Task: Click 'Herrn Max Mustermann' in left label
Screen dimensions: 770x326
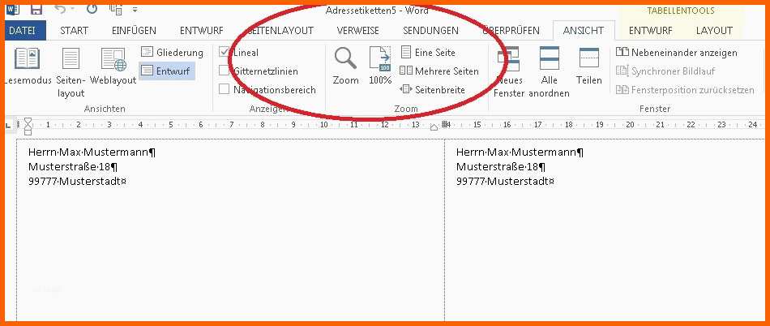Action: point(92,152)
